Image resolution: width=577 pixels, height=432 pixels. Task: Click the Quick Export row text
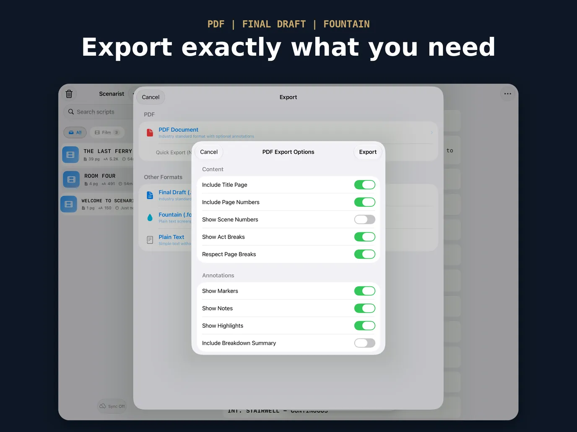click(x=174, y=152)
